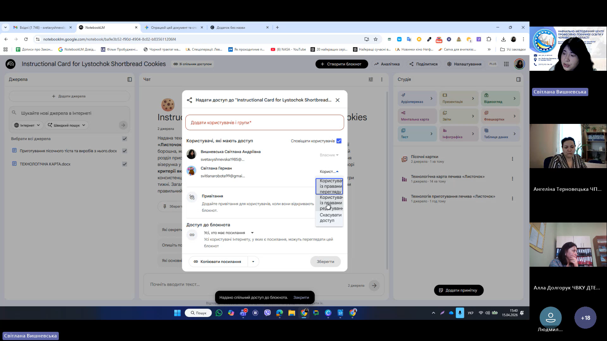This screenshot has width=607, height=341.
Task: Open arrow next to Копіювати посилання
Action: point(253,262)
